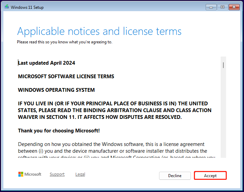The width and height of the screenshot is (244, 192).
Task: Click 'Thank you for choosing Microsoft!' line
Action: point(59,131)
